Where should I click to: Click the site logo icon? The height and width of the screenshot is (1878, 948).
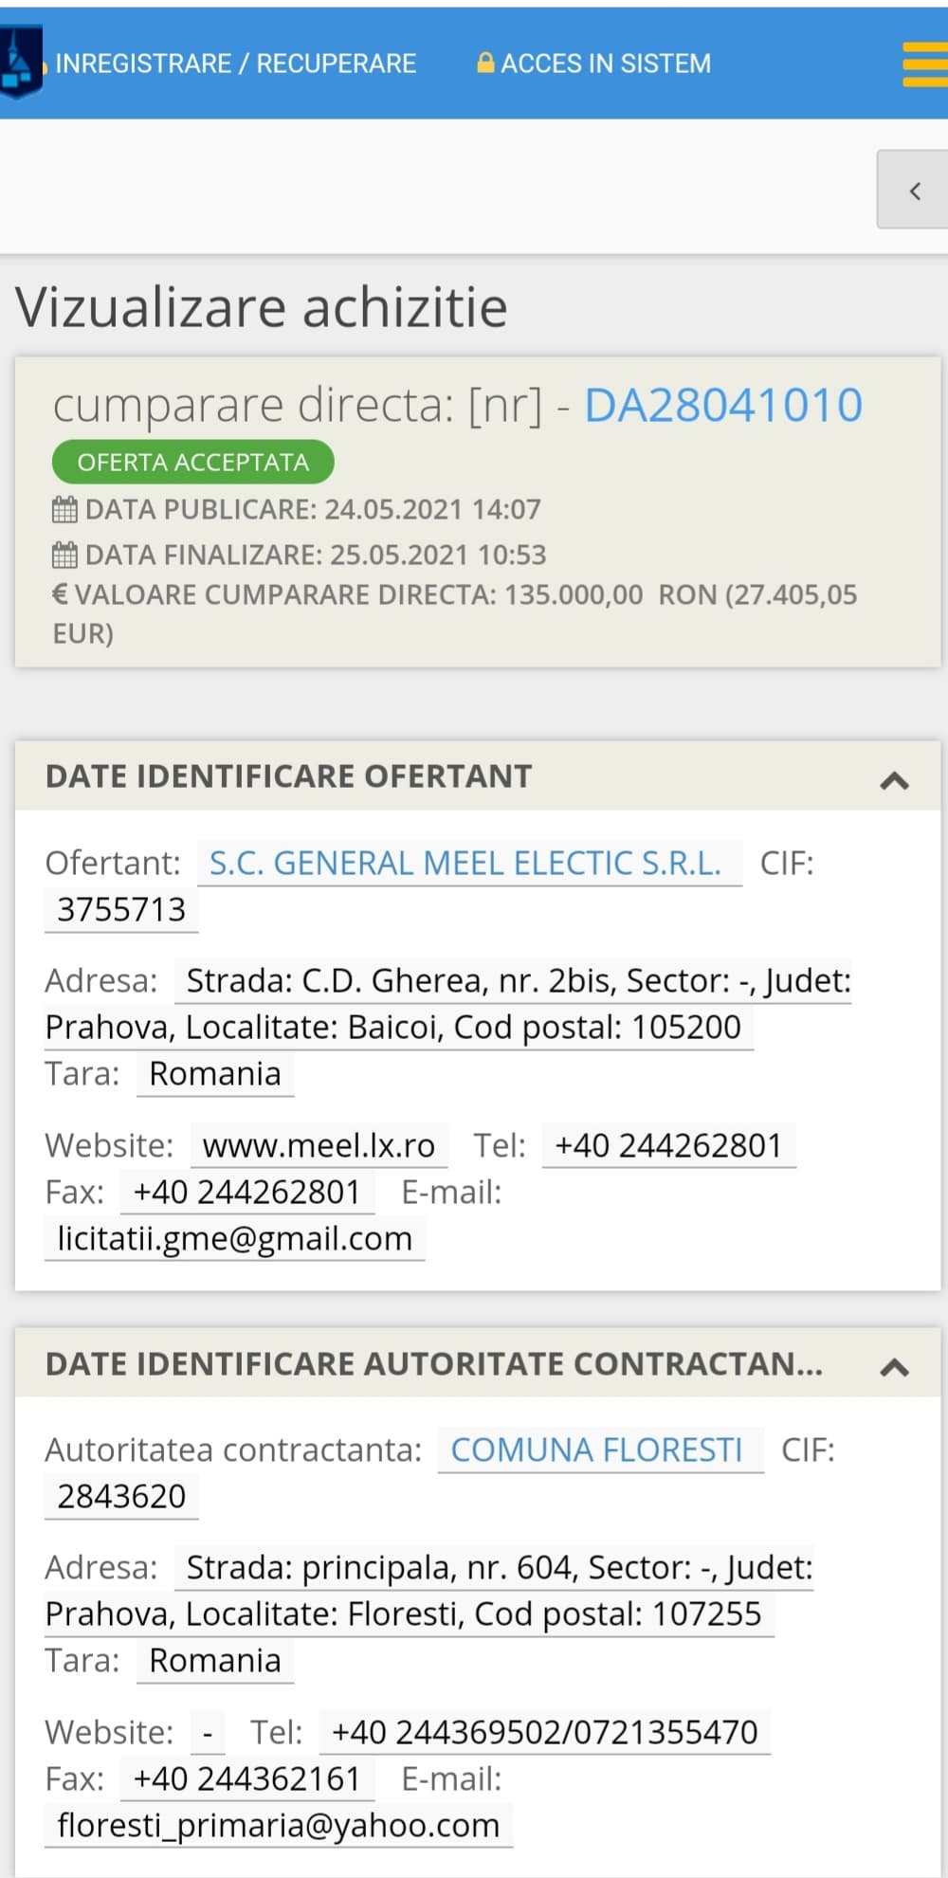tap(19, 63)
